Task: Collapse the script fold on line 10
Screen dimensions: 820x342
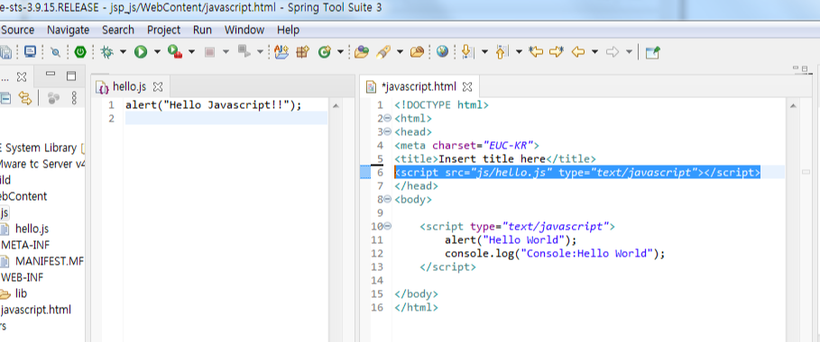Action: (388, 226)
